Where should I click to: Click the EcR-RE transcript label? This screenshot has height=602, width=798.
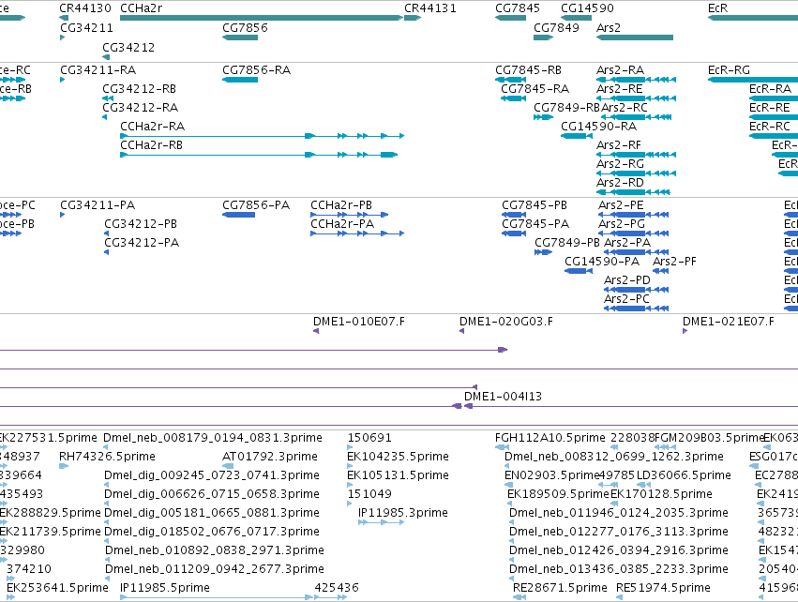pos(769,108)
